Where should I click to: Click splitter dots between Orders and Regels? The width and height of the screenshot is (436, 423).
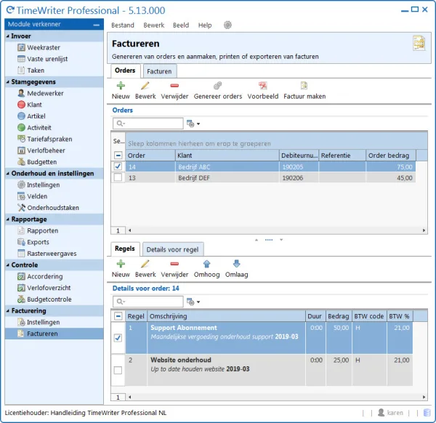(269, 240)
